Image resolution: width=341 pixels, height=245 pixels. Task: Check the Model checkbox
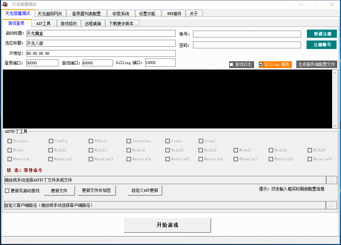click(10, 150)
